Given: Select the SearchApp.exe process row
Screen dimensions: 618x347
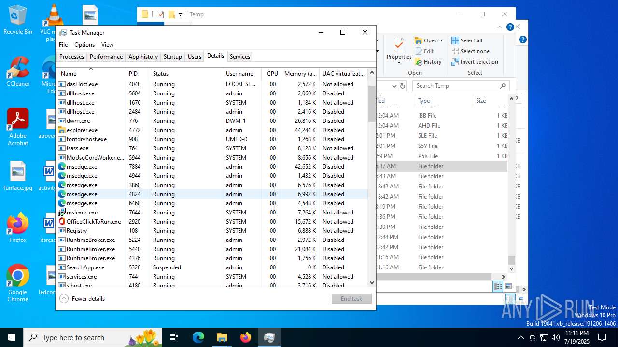Looking at the screenshot, I should (212, 267).
